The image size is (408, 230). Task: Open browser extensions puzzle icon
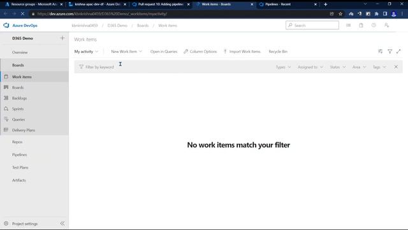[377, 14]
